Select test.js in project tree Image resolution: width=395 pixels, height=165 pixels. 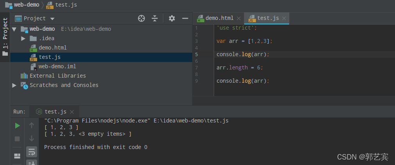coord(50,57)
